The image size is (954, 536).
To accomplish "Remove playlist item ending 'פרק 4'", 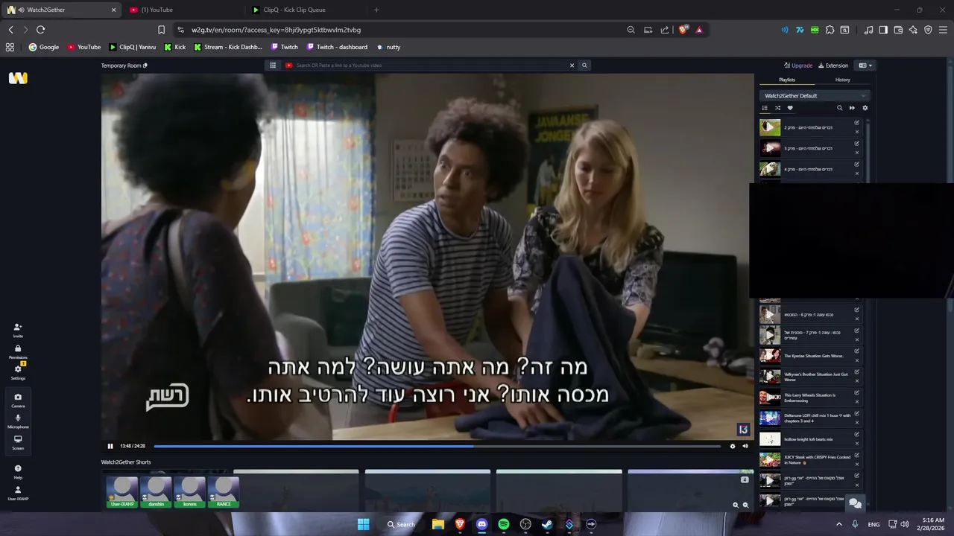I will pos(856,173).
